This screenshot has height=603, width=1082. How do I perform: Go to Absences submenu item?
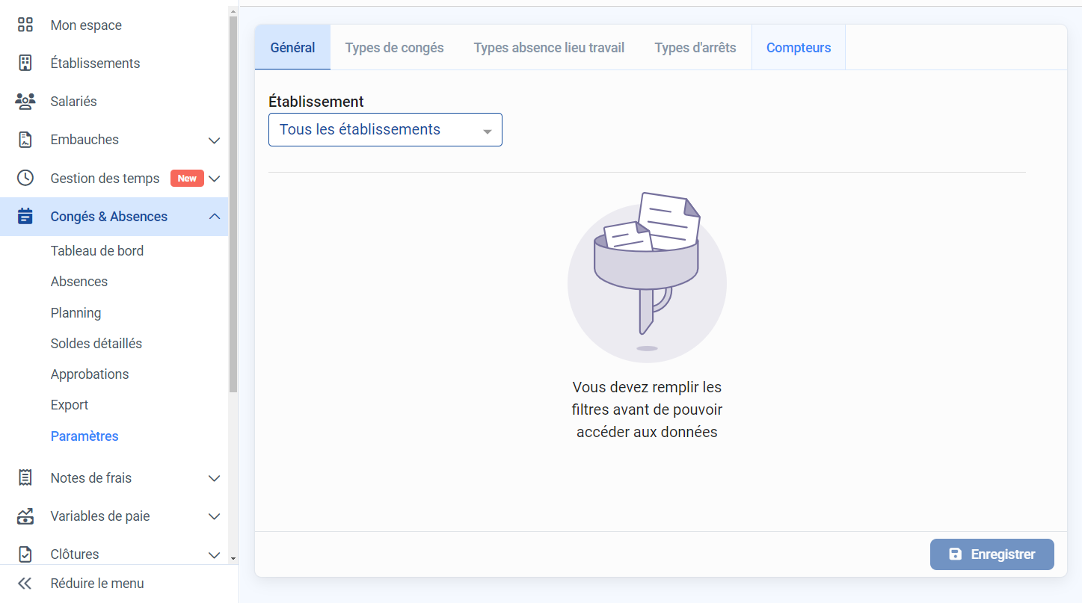tap(79, 282)
